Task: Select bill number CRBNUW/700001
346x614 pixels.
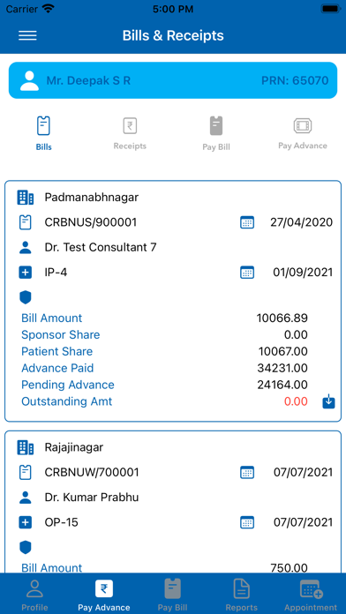Action: (x=92, y=472)
